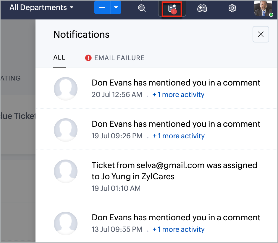This screenshot has width=278, height=243.
Task: Click avatar of 19 Jul 09:26 PM notification
Action: (66, 130)
